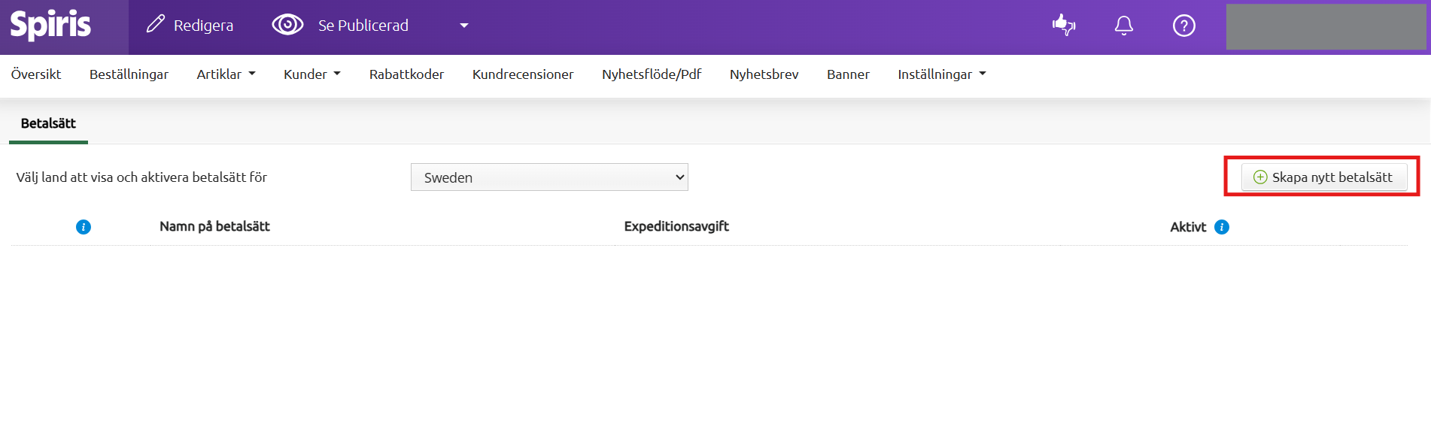Open the Inställningar dropdown menu

coord(941,74)
